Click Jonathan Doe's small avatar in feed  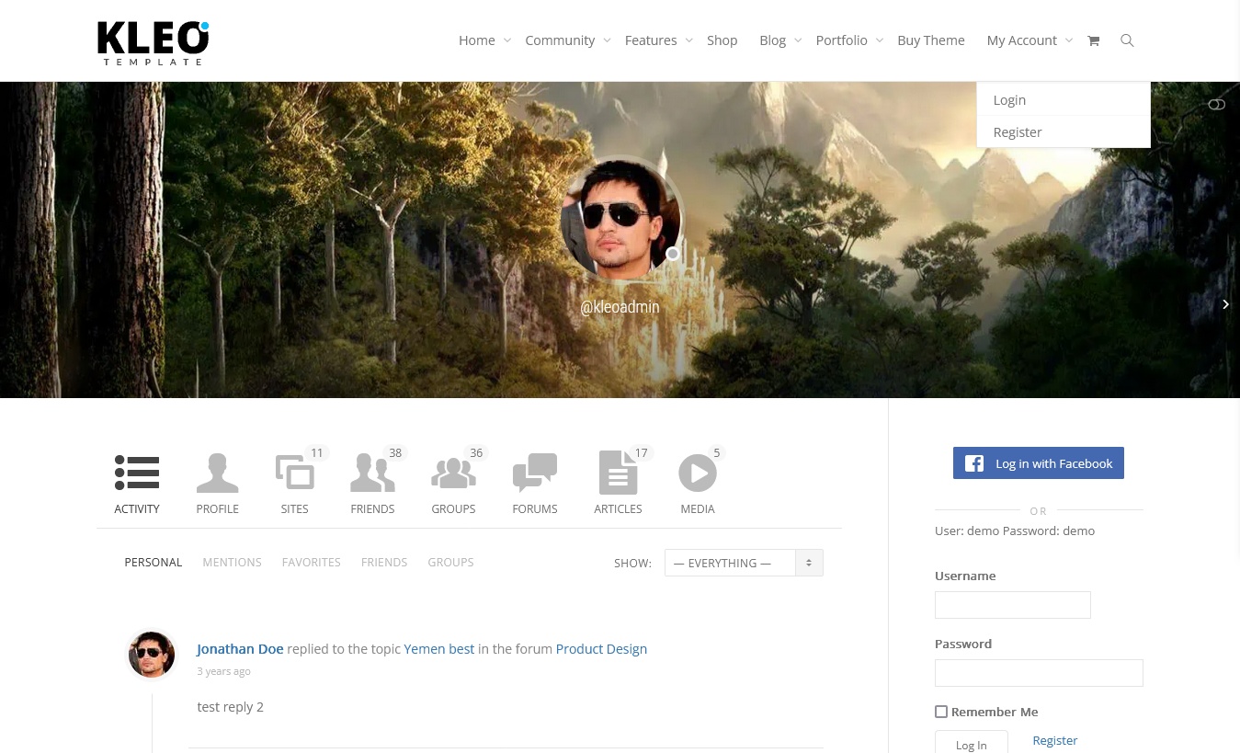click(151, 654)
